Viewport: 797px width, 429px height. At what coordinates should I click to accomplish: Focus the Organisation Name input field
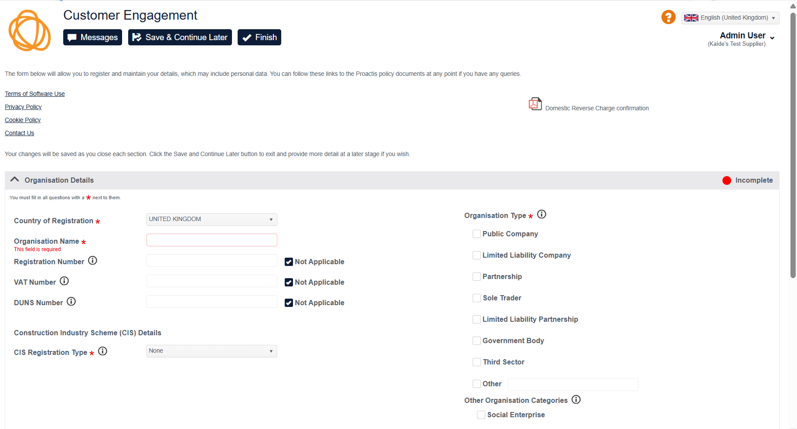212,240
